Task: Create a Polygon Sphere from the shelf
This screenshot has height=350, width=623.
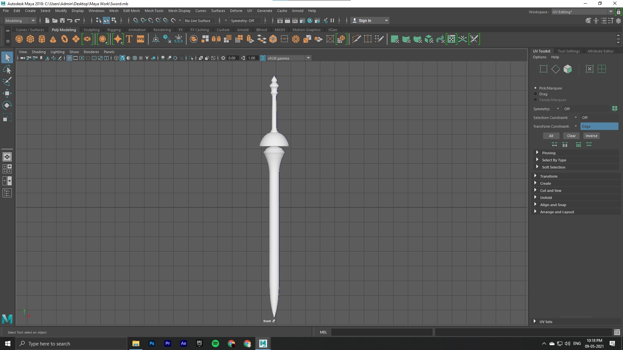Action: click(19, 39)
